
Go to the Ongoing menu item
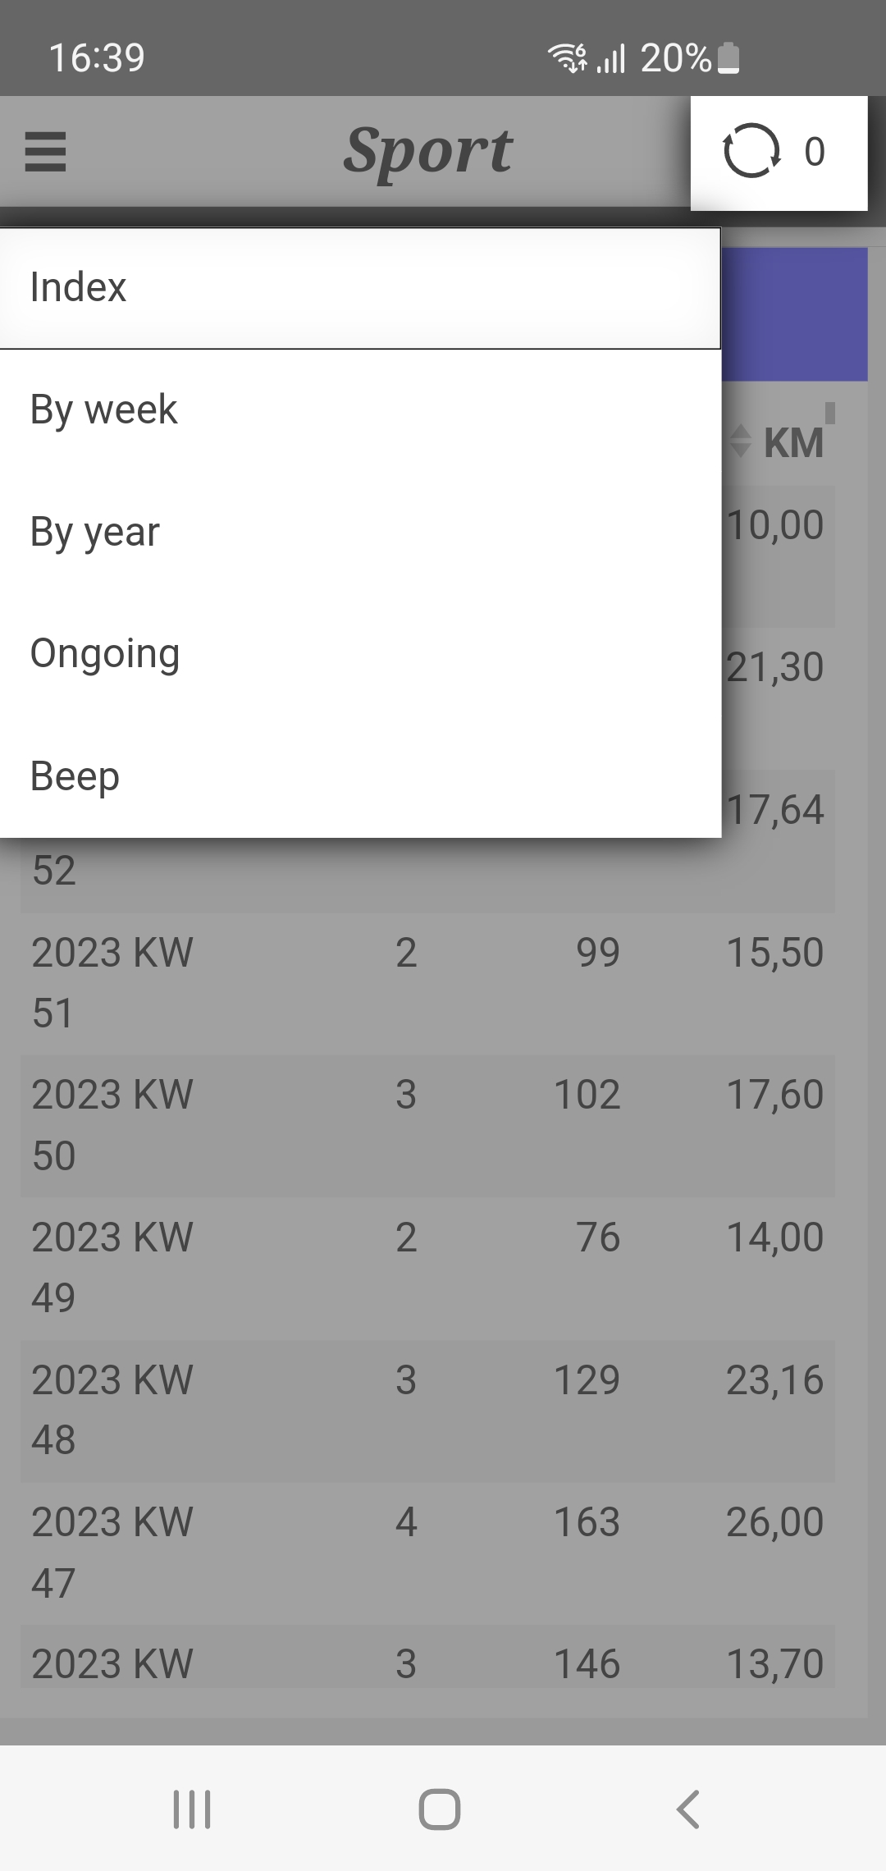(359, 654)
